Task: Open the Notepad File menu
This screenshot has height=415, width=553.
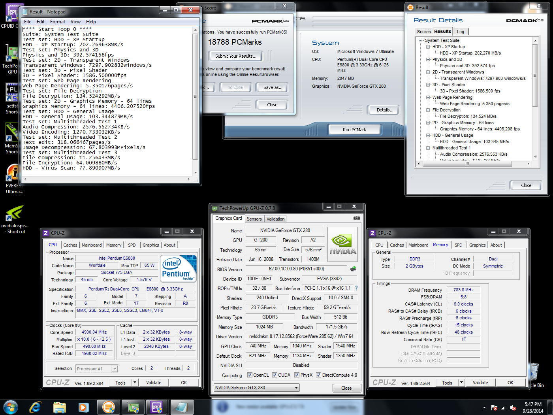Action: 28,22
